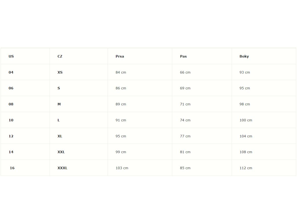Select the Pas column header

click(183, 56)
